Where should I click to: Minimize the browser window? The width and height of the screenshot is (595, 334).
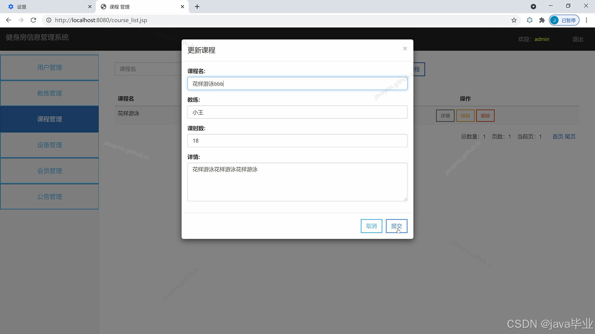coord(551,6)
